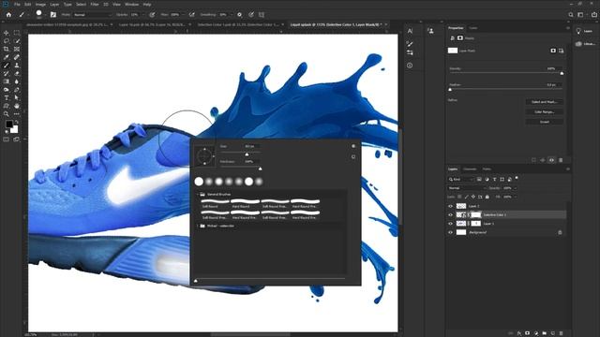This screenshot has height=337, width=600.
Task: Open the File menu
Action: point(17,4)
